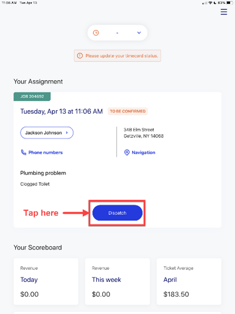235x314 pixels.
Task: Open the hamburger menu icon
Action: pyautogui.click(x=224, y=11)
